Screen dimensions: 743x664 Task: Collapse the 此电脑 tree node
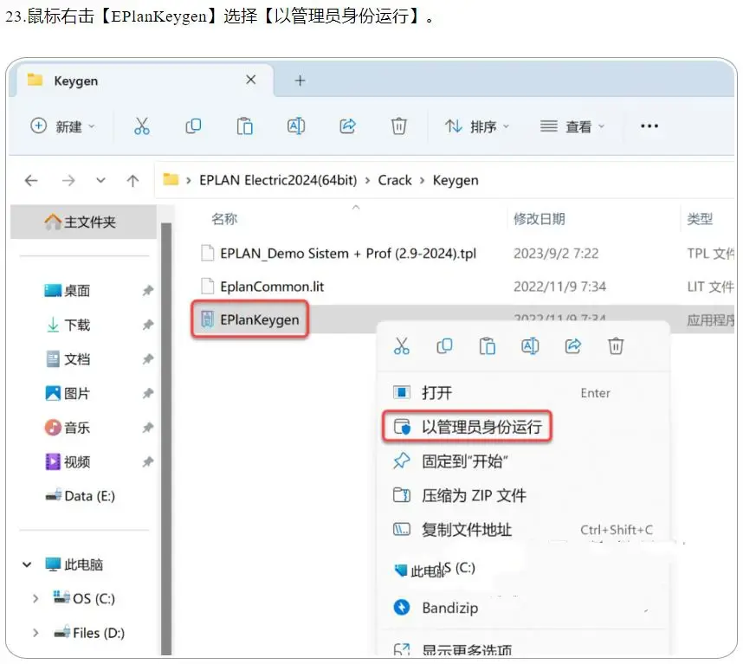click(27, 564)
